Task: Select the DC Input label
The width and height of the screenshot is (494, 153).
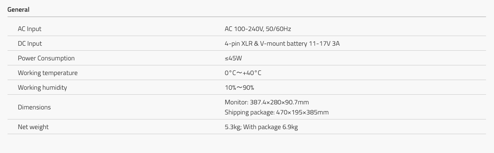Action: [30, 44]
